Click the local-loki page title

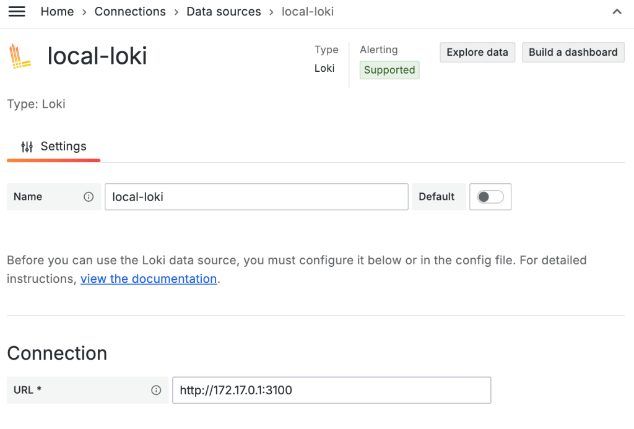[x=97, y=56]
